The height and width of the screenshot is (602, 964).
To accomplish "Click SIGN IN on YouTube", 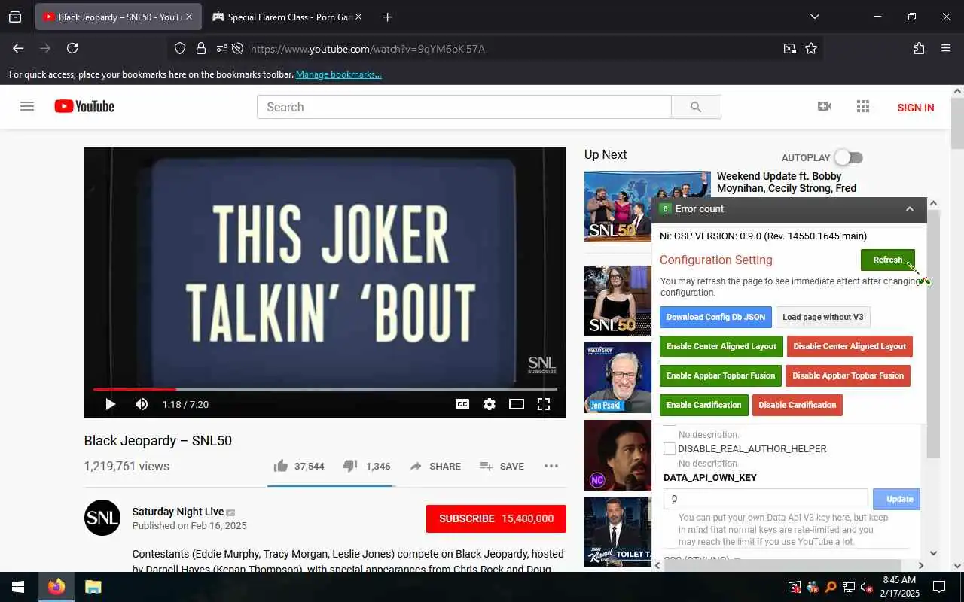I will [x=916, y=108].
